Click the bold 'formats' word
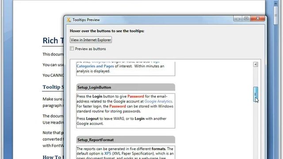 [158, 149]
